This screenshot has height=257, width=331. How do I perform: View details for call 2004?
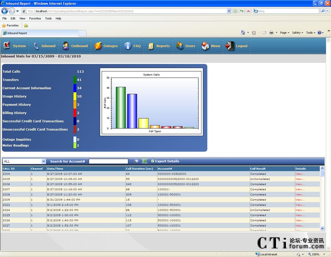300,174
